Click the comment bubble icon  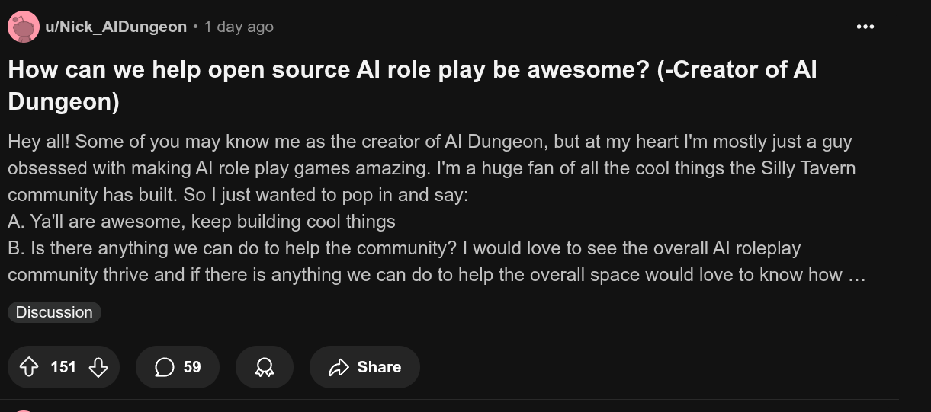[164, 367]
